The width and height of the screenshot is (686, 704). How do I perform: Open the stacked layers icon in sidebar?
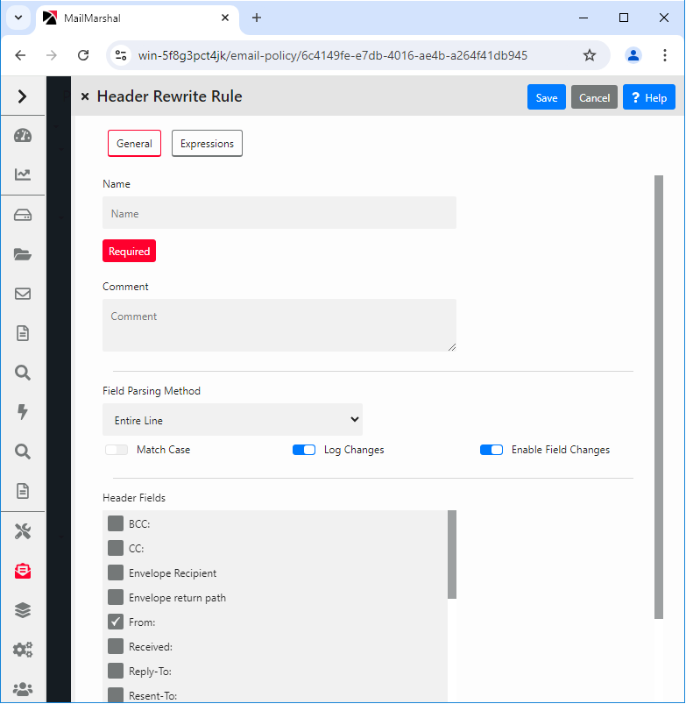23,610
